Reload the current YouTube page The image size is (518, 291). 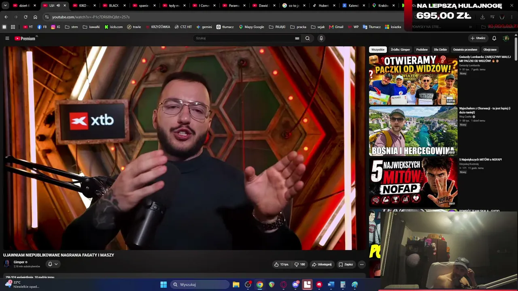tap(25, 17)
